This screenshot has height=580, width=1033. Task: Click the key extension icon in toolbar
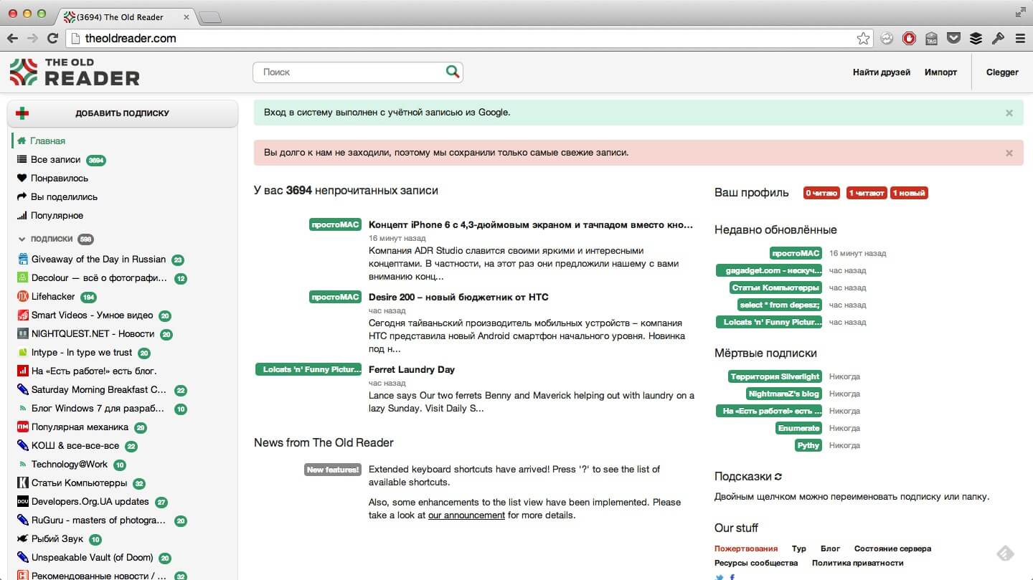(998, 39)
